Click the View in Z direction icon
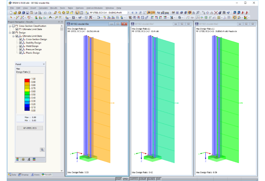 (x=160, y=17)
